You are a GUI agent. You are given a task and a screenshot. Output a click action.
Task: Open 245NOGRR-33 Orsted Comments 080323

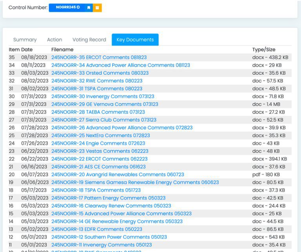(x=100, y=73)
